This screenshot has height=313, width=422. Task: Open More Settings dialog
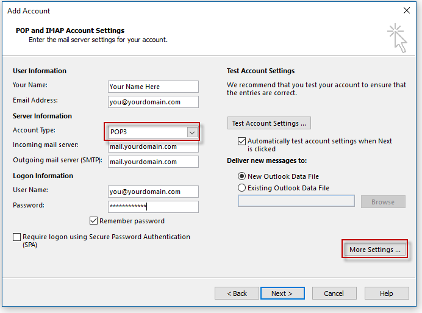point(374,250)
